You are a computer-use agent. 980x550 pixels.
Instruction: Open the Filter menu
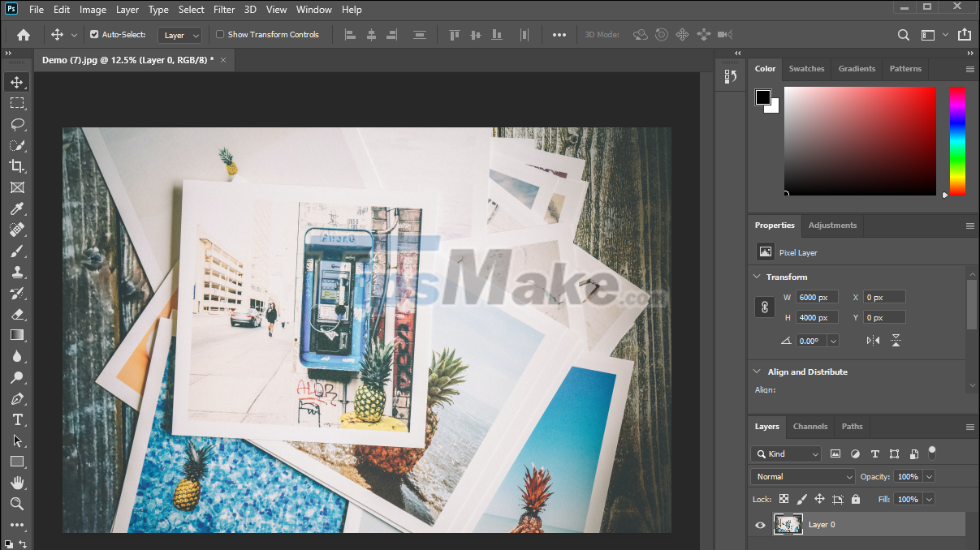click(224, 10)
